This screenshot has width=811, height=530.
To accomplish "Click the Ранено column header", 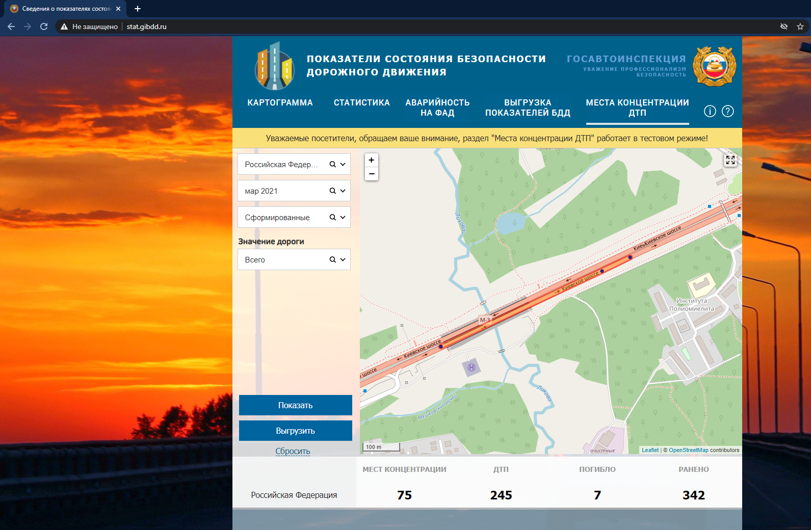I will (694, 469).
